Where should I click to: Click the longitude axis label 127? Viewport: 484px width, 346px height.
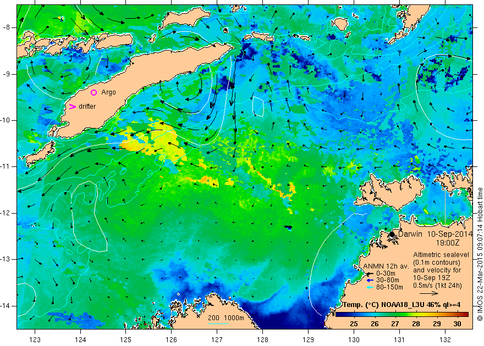(217, 339)
